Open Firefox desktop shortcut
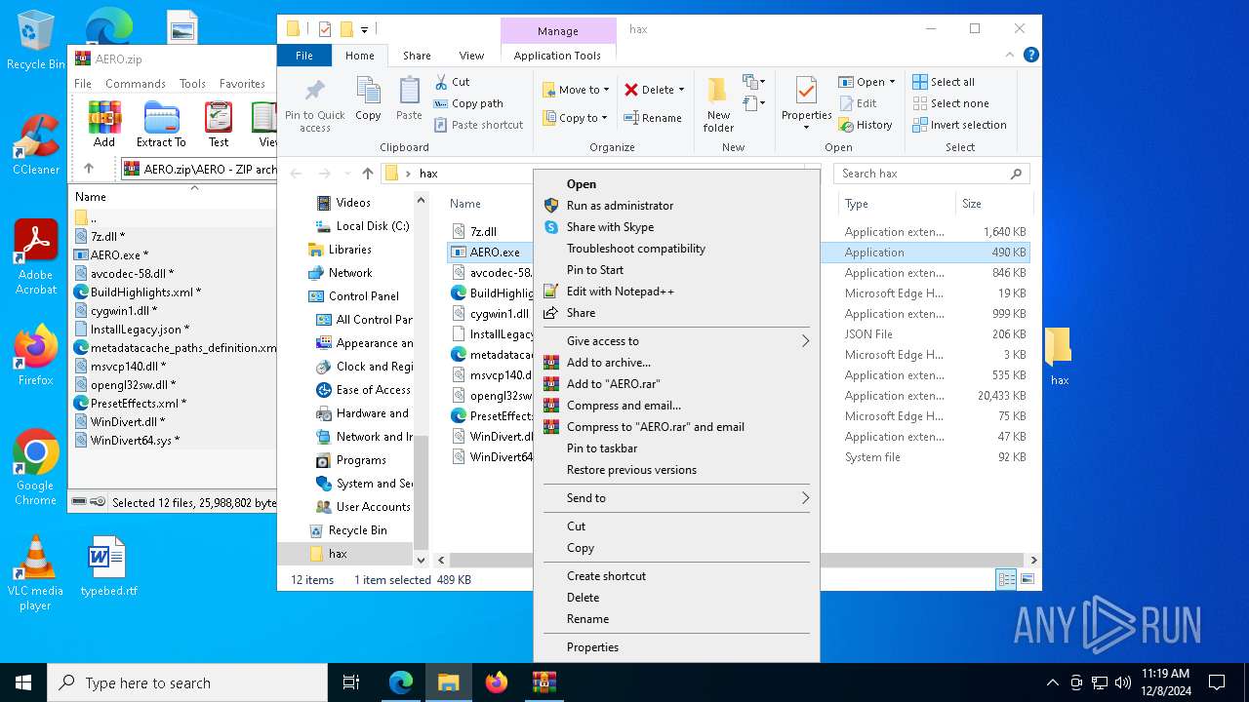1249x702 pixels. tap(36, 355)
